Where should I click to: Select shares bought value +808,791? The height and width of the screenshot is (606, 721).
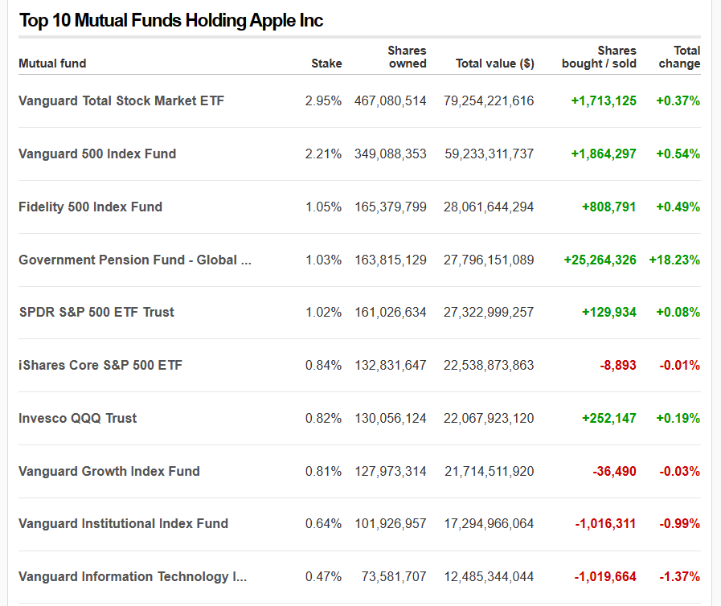(x=609, y=207)
